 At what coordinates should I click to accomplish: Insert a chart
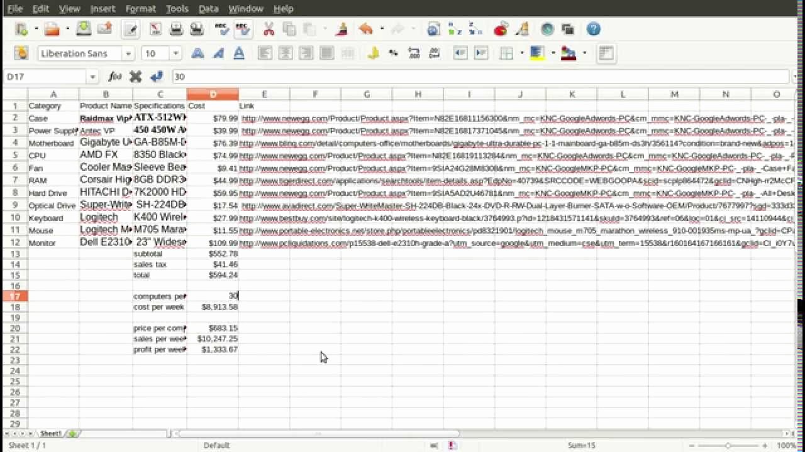(x=500, y=29)
